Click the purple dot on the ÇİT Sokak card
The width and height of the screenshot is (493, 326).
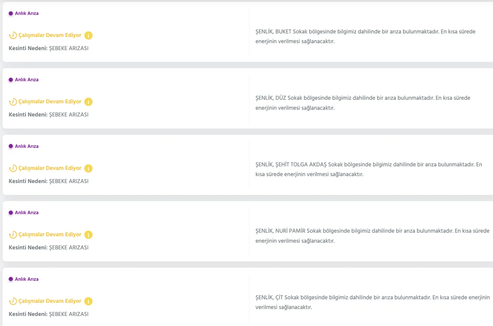click(x=11, y=279)
